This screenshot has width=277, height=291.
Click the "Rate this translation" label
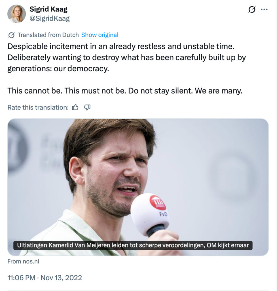tap(38, 107)
